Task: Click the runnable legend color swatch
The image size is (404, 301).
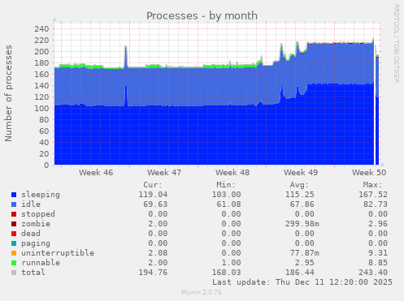Action: point(14,263)
